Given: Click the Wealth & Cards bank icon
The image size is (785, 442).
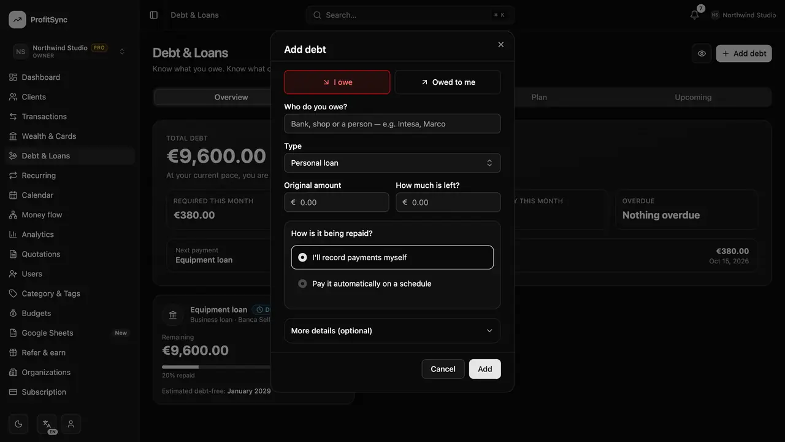Looking at the screenshot, I should pyautogui.click(x=13, y=136).
